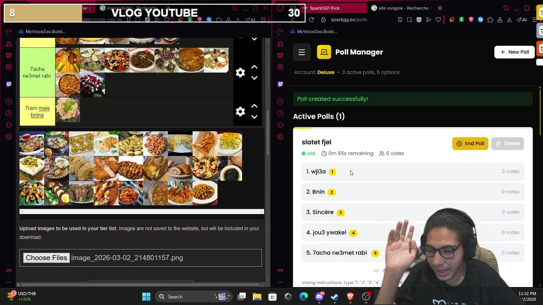
Task: Open the hamburger menu in Poll Manager
Action: coord(302,52)
